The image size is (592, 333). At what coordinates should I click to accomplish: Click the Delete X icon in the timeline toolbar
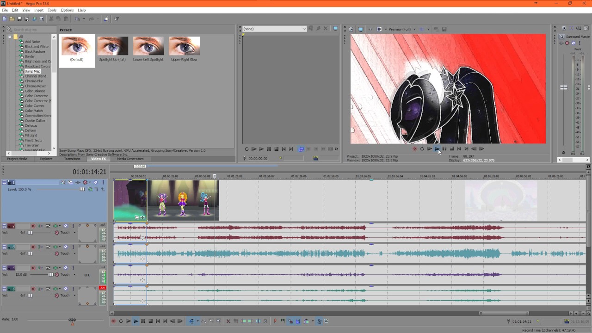[228, 321]
